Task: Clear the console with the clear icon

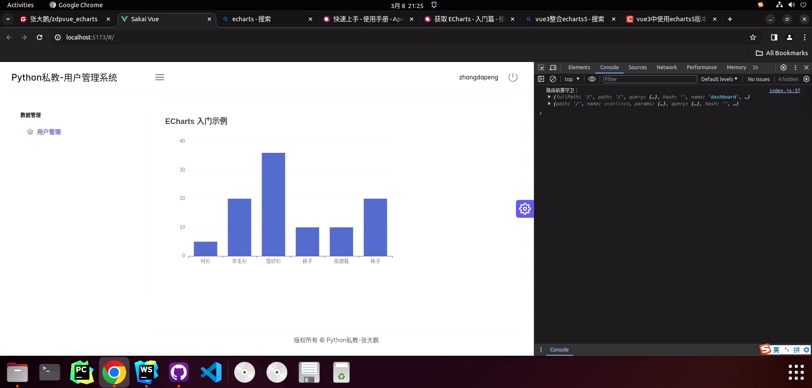Action: point(553,79)
